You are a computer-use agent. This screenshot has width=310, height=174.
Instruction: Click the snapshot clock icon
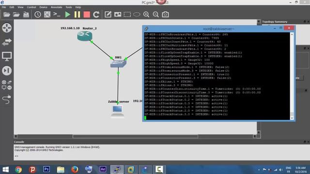[38, 14]
